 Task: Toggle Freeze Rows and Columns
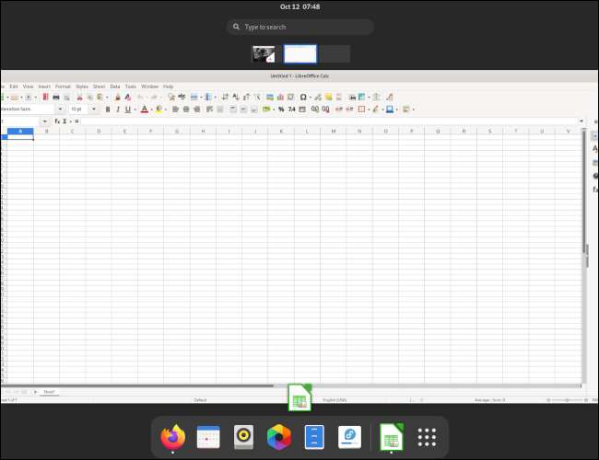coord(361,97)
